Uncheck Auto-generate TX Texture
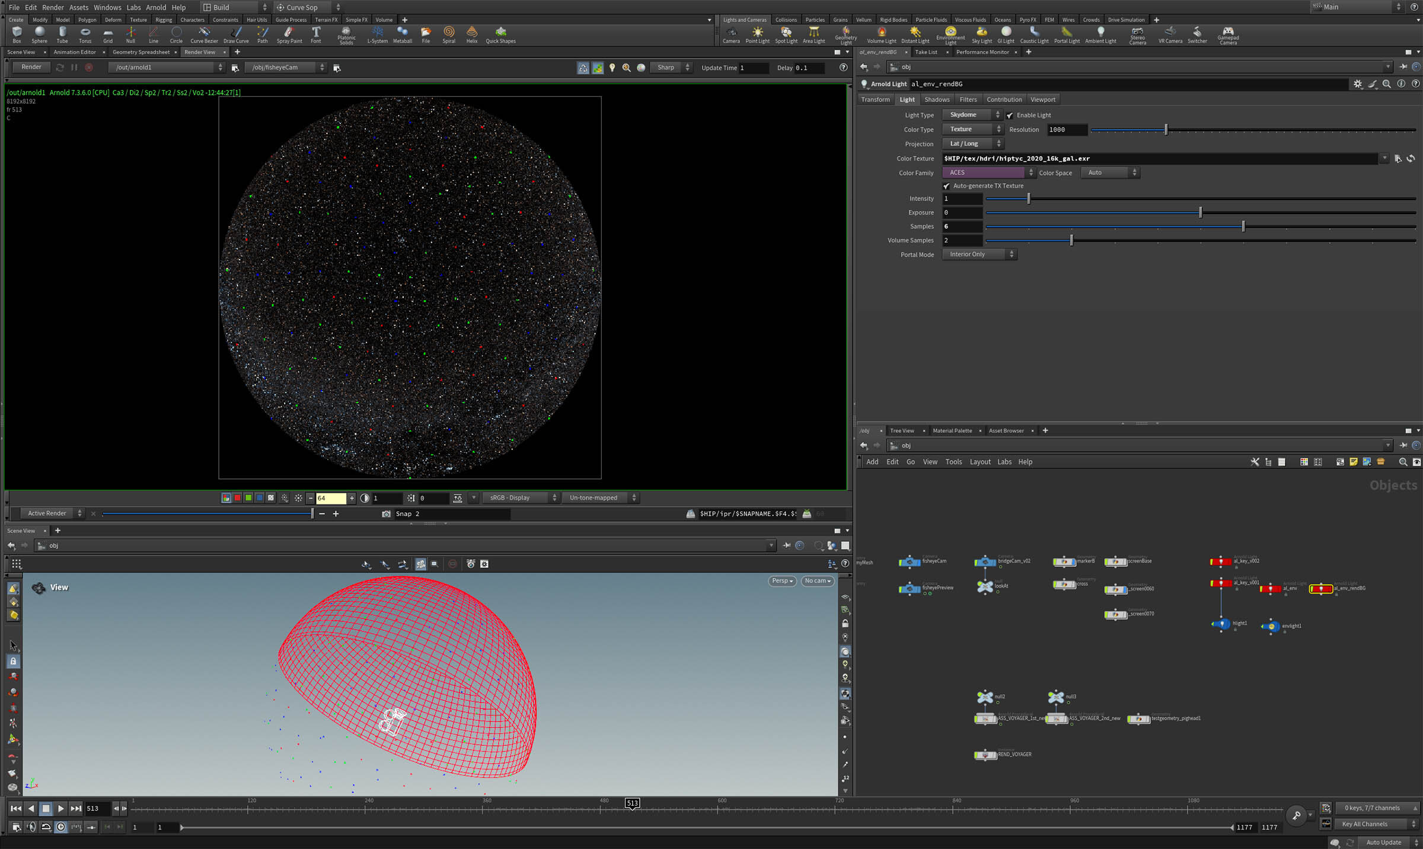1423x849 pixels. 947,186
